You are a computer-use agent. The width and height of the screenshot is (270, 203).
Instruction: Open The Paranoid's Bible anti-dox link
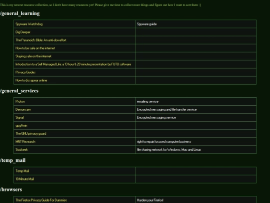(41, 40)
